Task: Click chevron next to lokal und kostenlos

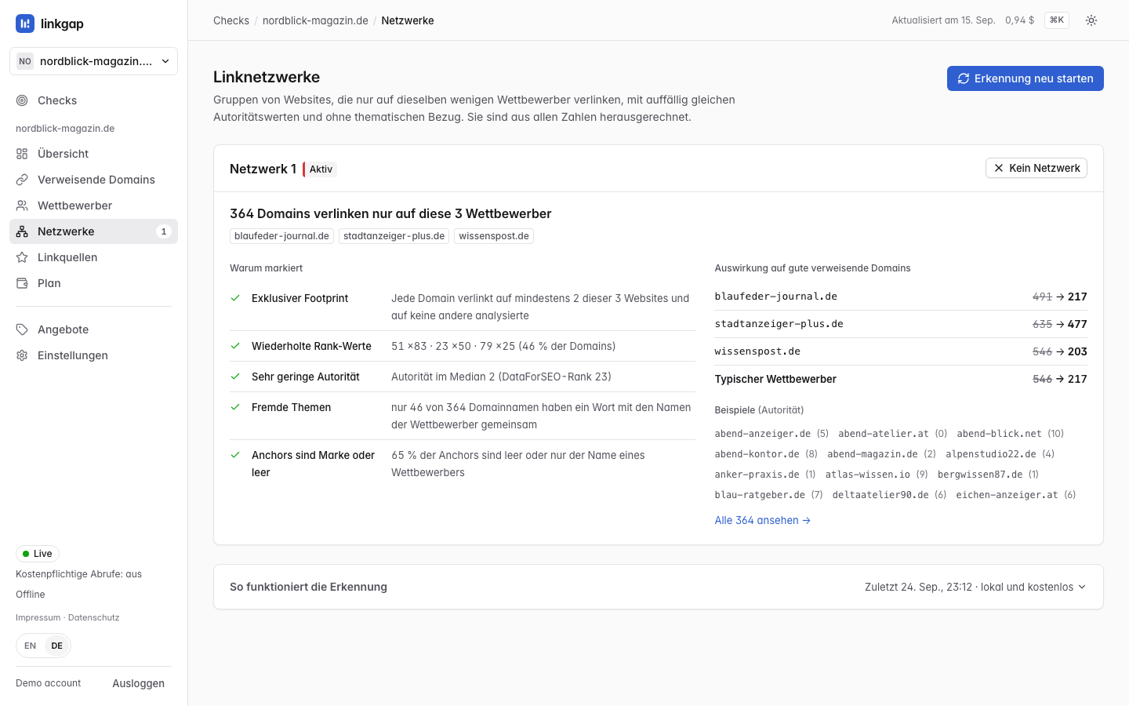Action: (x=1082, y=587)
